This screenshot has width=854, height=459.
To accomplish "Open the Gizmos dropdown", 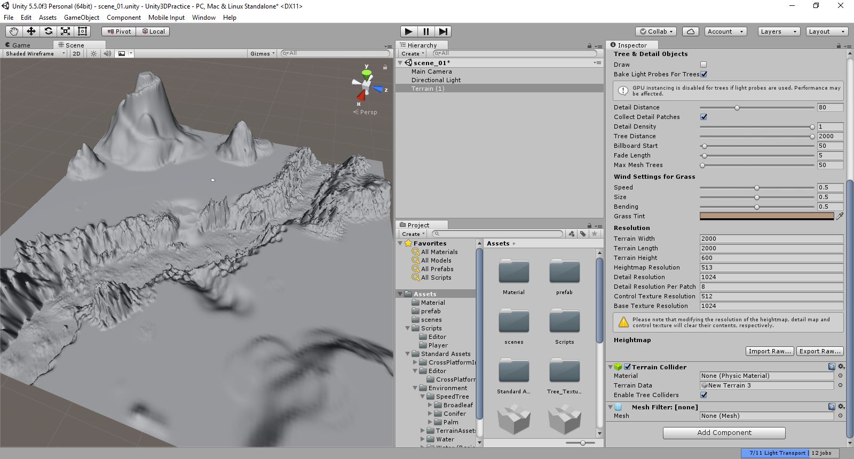I will tap(262, 53).
